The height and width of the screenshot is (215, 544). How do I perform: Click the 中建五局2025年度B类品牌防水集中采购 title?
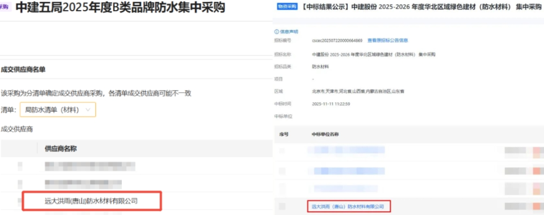click(x=120, y=7)
